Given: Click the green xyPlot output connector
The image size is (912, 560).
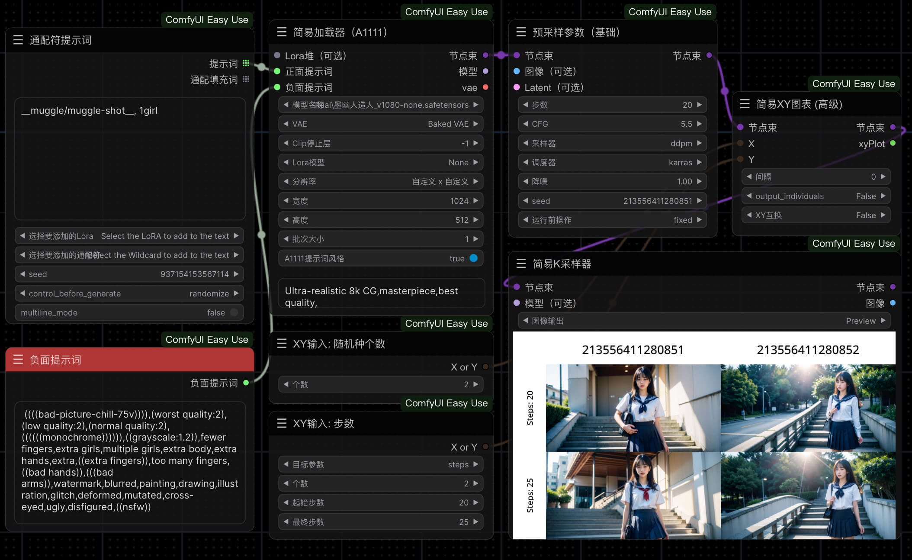Looking at the screenshot, I should point(893,143).
